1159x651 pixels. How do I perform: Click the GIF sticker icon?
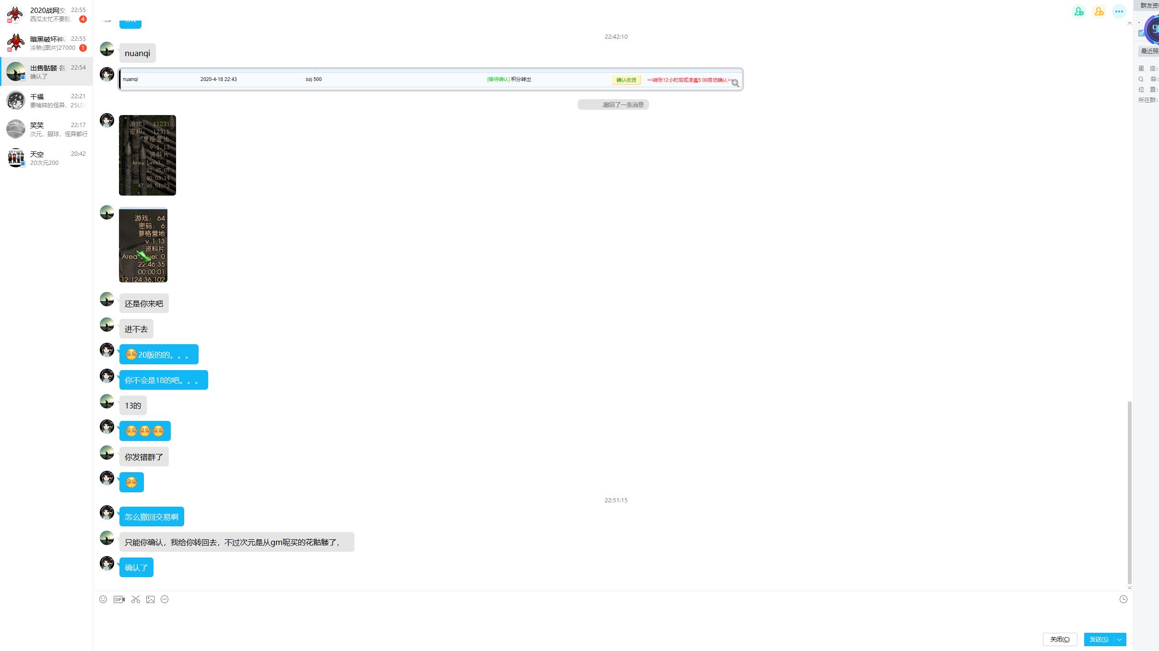[119, 599]
